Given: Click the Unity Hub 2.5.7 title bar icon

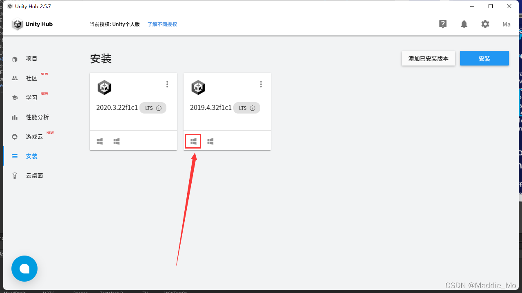Looking at the screenshot, I should [x=10, y=6].
